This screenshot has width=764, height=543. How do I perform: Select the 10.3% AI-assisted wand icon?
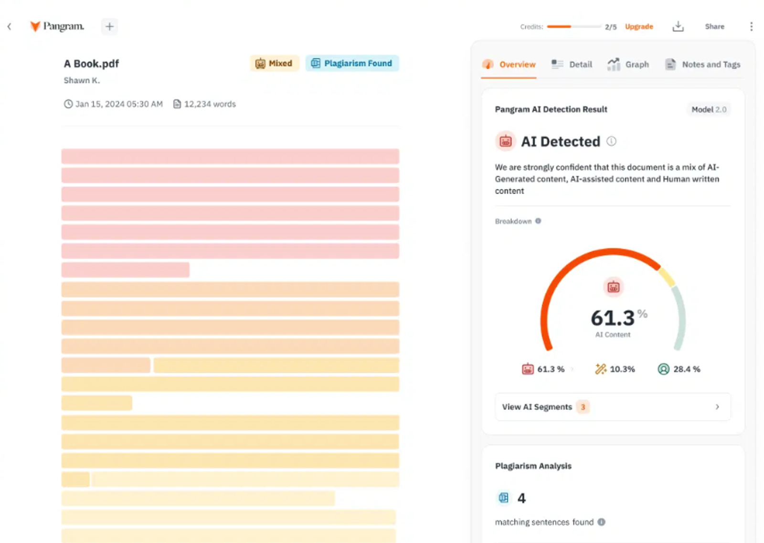[x=600, y=369]
